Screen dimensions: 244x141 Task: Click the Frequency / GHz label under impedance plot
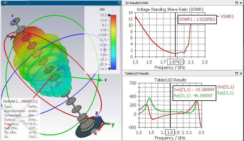click(170, 138)
